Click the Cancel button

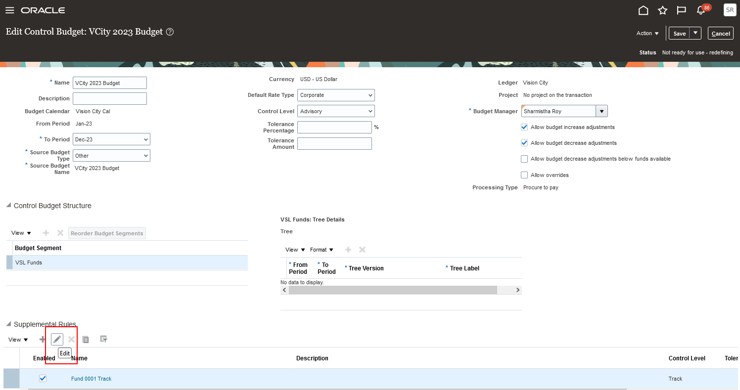click(x=721, y=33)
